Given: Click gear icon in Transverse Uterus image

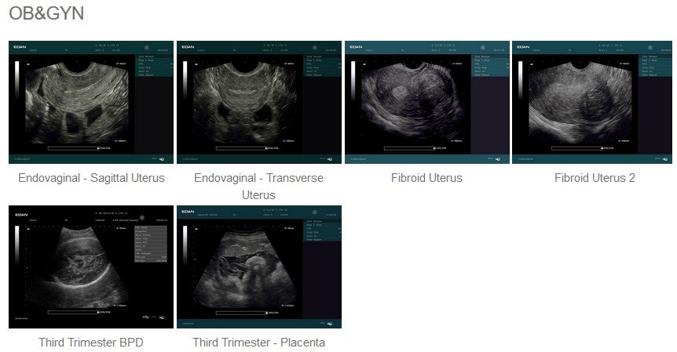Looking at the screenshot, I should click(x=315, y=47).
